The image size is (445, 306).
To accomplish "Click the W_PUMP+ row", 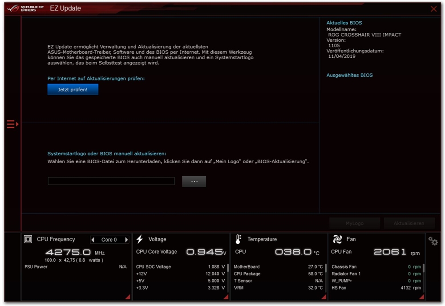I will 376,281.
